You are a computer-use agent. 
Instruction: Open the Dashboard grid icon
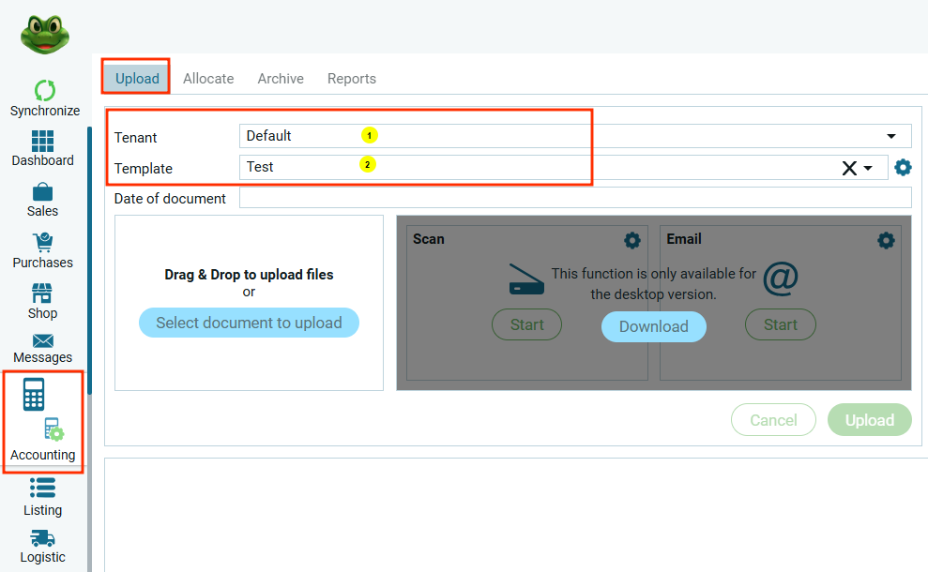(x=42, y=142)
